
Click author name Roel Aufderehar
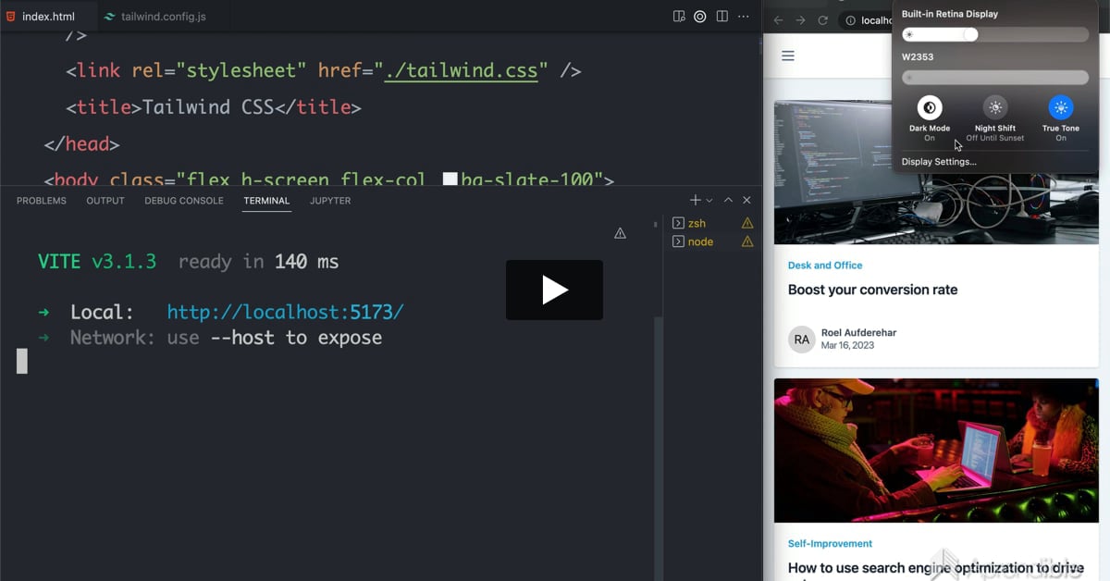coord(858,333)
